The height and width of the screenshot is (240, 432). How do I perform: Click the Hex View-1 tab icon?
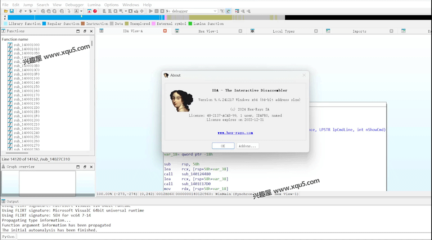pos(177,31)
